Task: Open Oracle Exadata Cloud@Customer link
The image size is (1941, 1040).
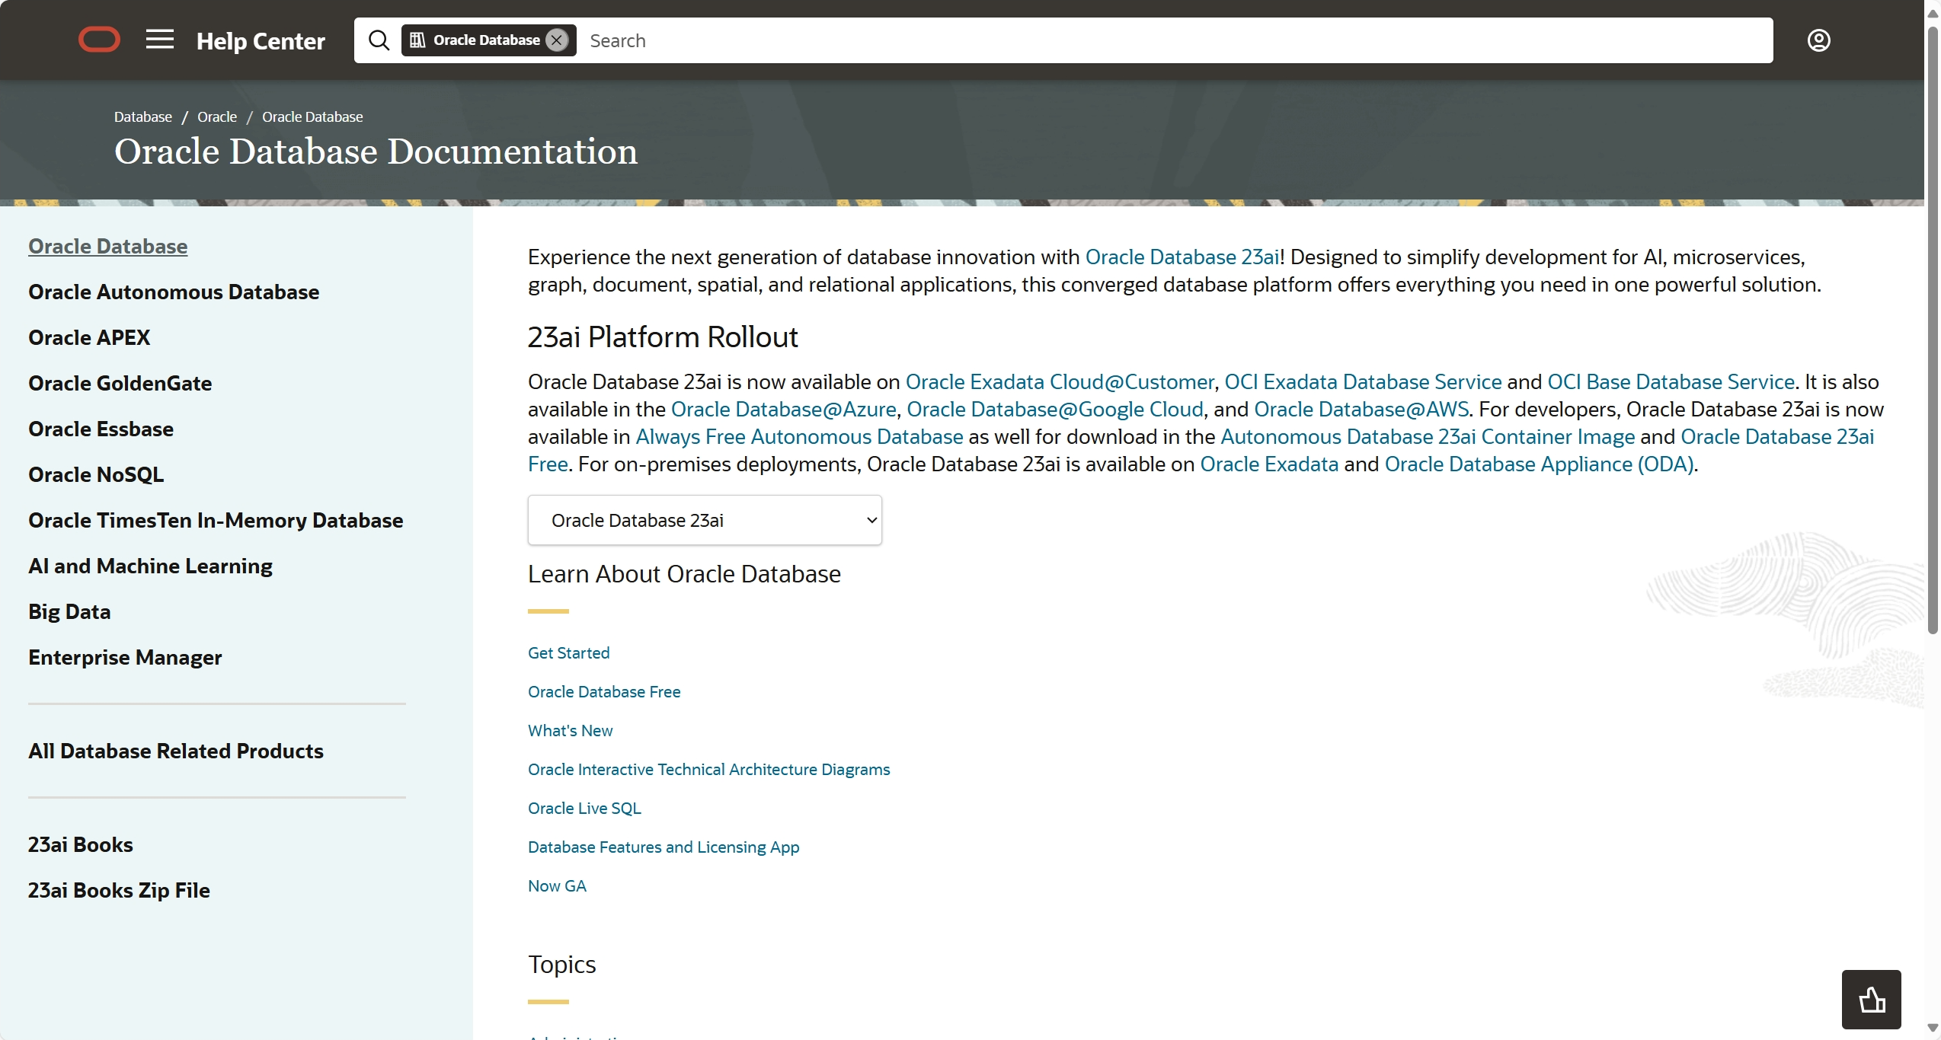Action: (x=1059, y=381)
